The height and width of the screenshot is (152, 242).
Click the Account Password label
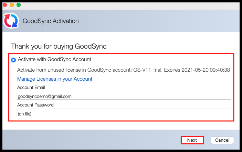(35, 105)
